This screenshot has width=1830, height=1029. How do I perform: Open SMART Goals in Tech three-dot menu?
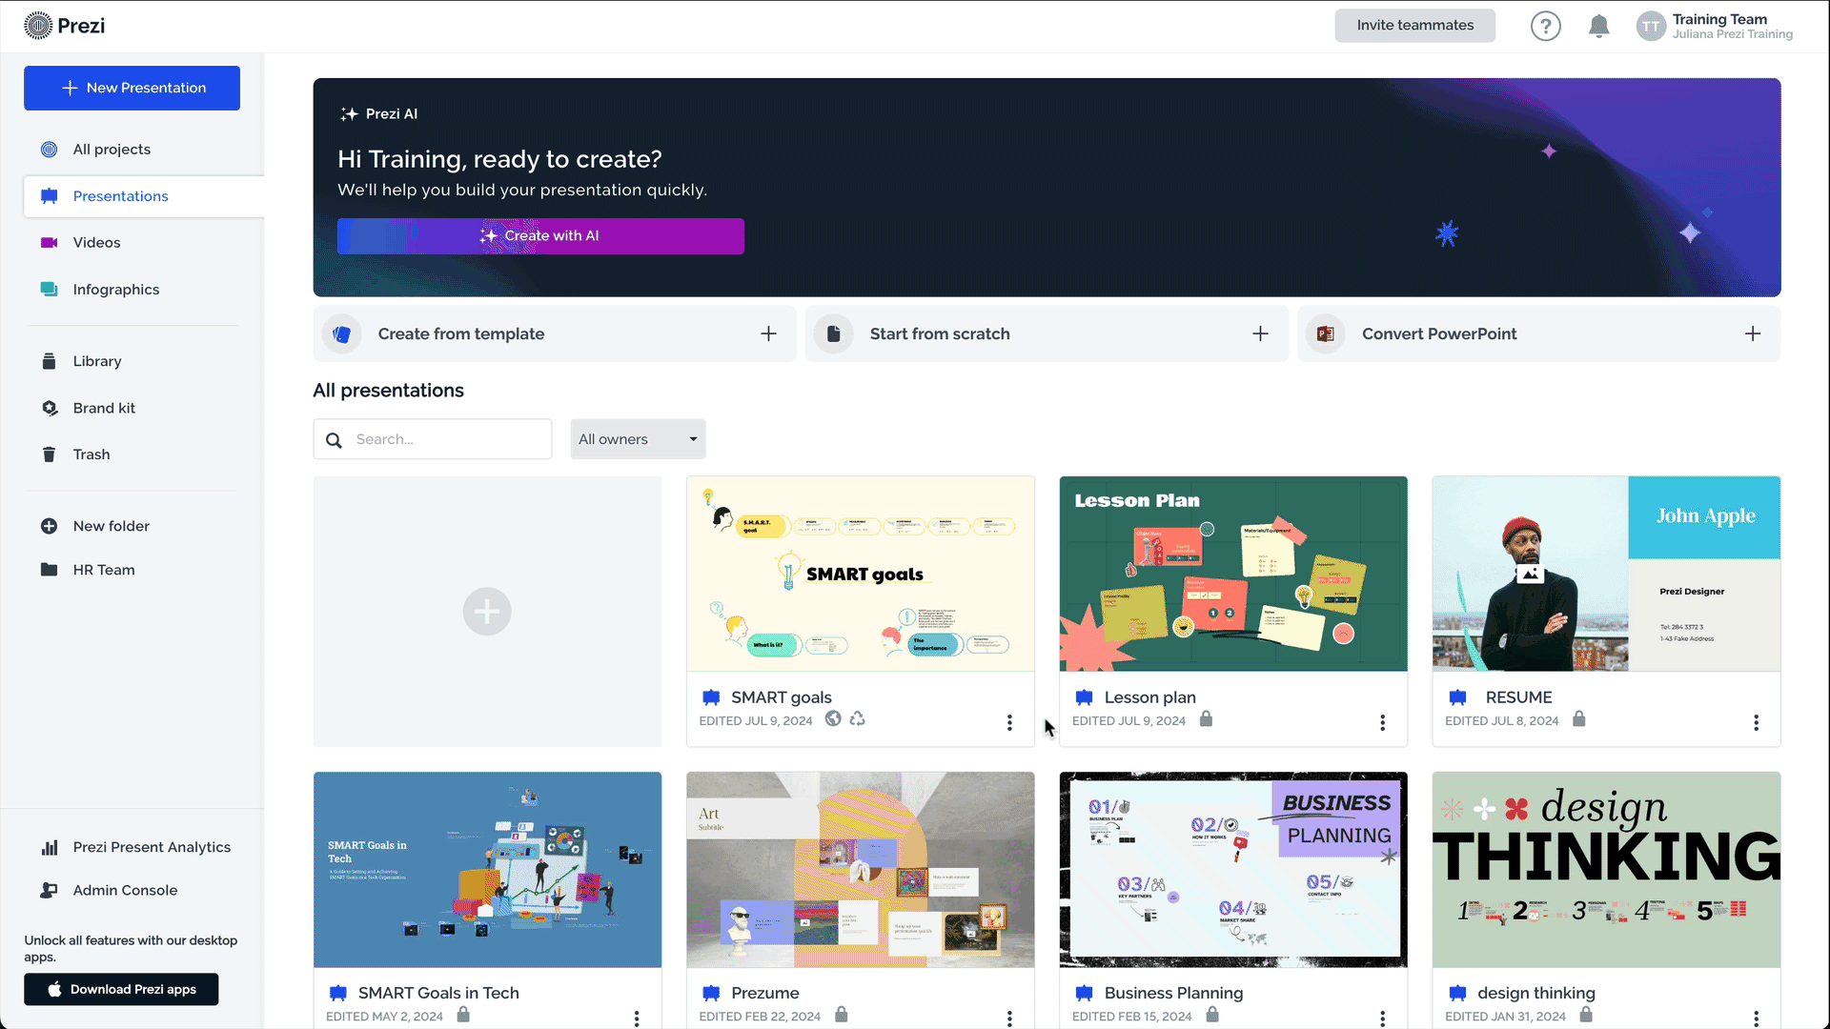coord(637,1018)
